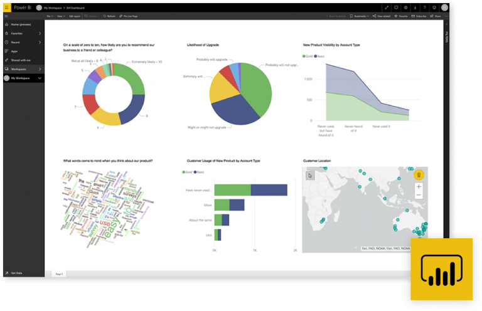Open the settings gear icon
This screenshot has width=482, height=311.
405,8
